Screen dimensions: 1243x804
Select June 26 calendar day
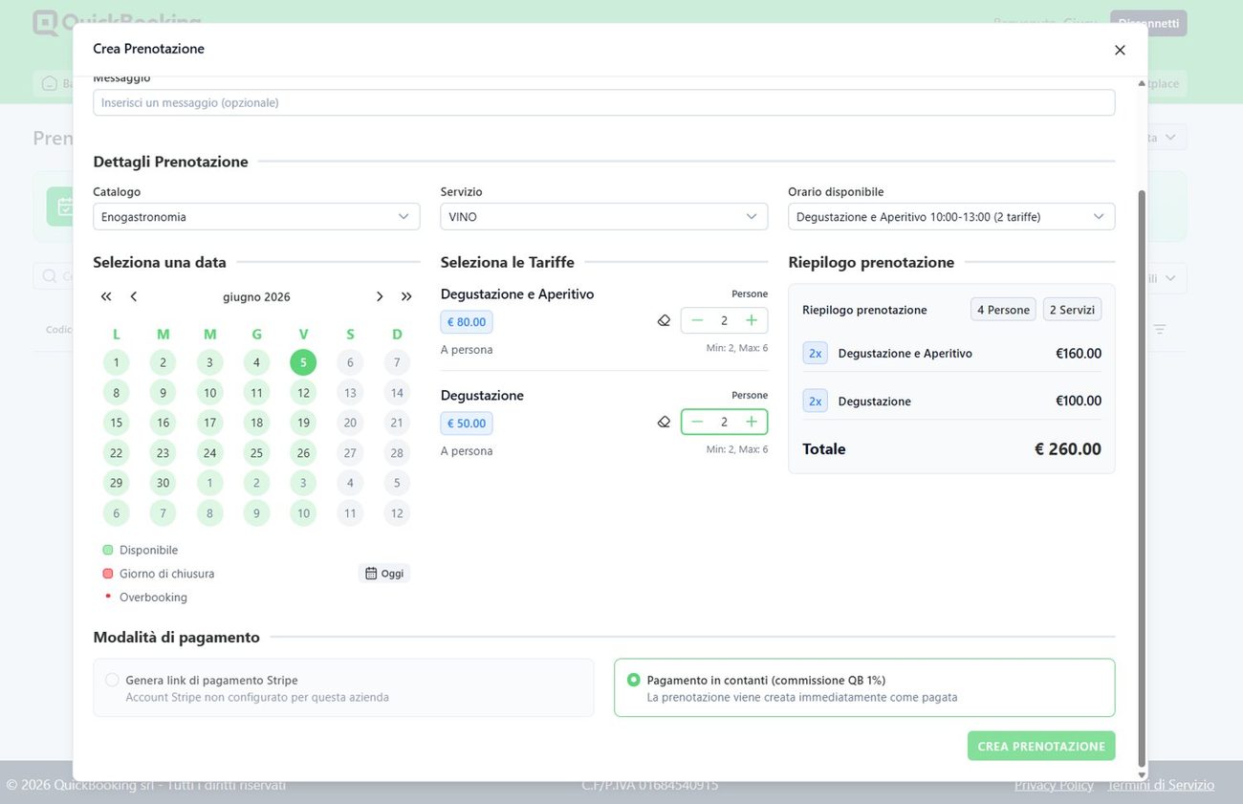pyautogui.click(x=303, y=453)
